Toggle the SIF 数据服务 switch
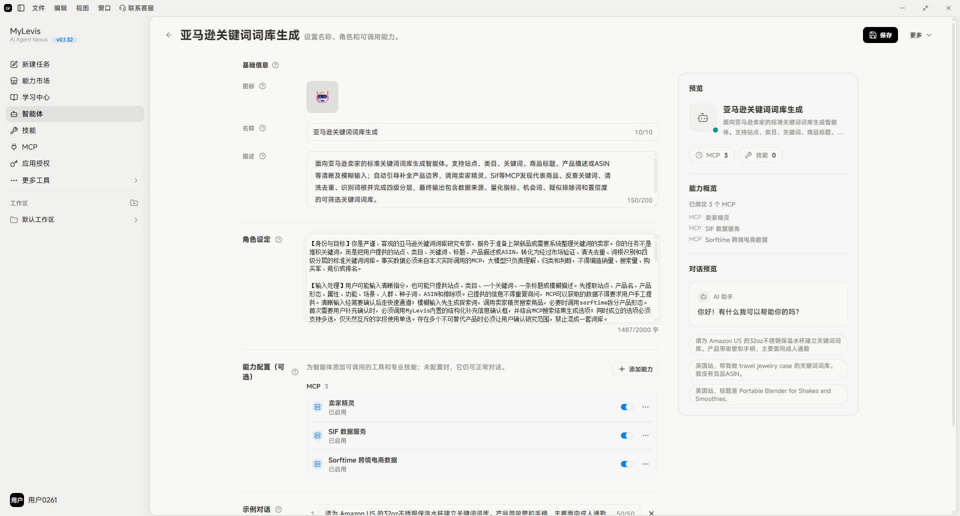Viewport: 960px width, 516px height. coord(626,435)
